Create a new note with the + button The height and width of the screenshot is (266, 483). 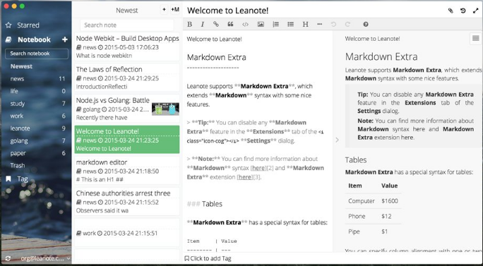tap(165, 10)
